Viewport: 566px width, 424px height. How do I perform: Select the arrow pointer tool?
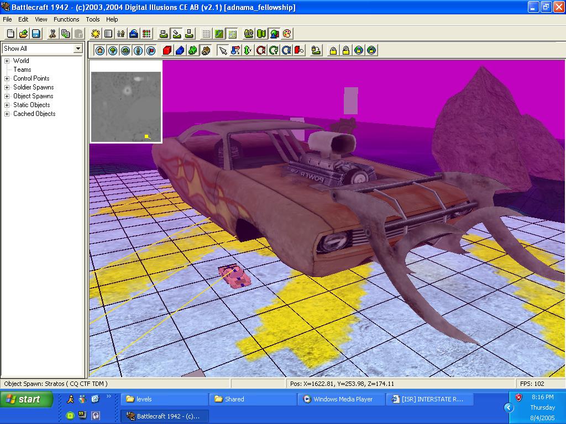point(223,50)
